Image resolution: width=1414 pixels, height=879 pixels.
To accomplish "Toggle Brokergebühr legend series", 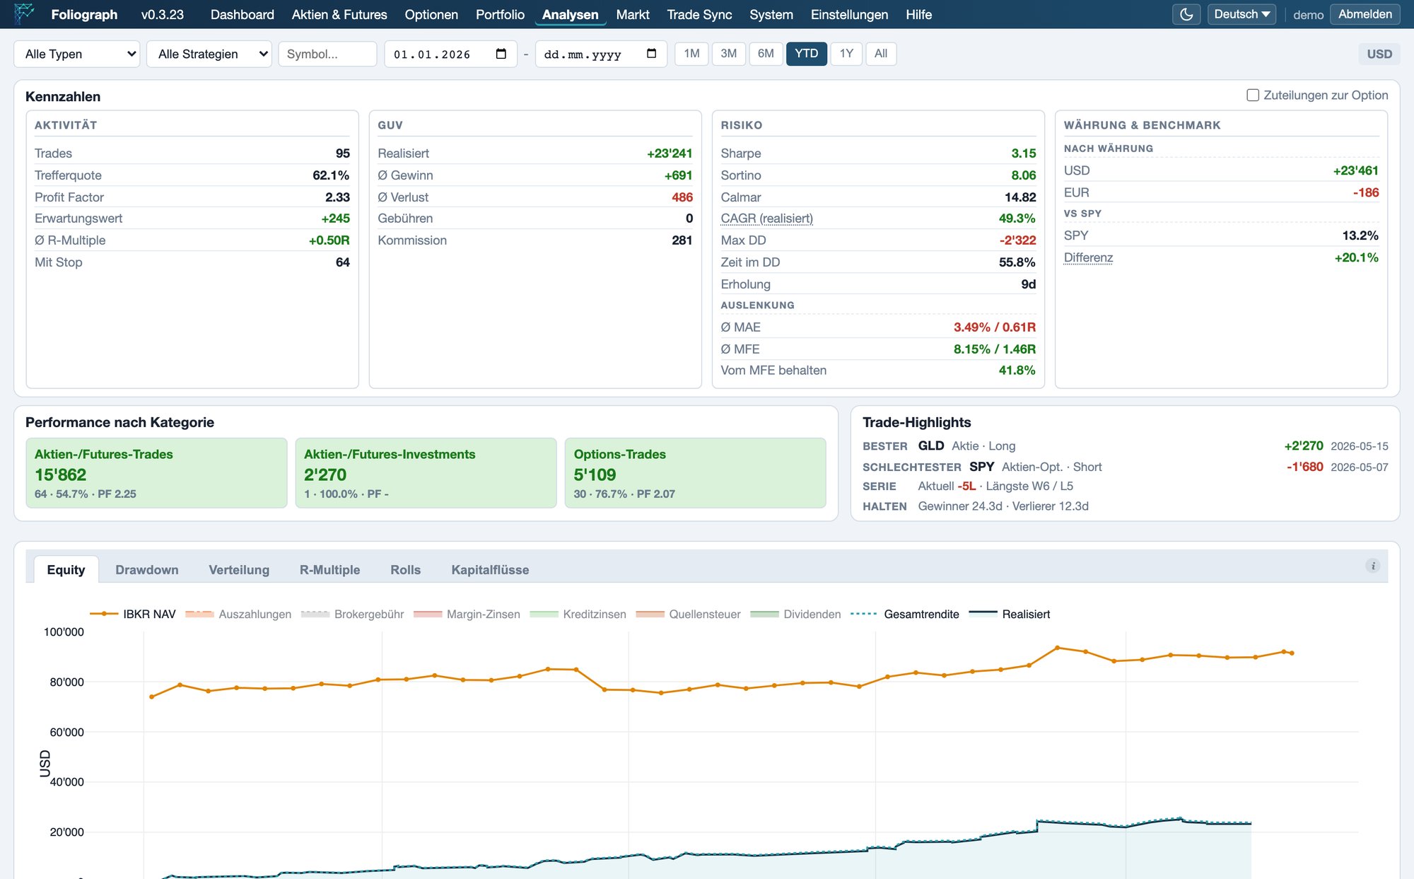I will coord(352,614).
